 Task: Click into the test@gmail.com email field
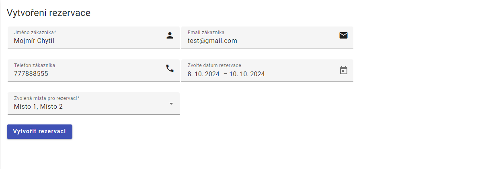pos(212,41)
